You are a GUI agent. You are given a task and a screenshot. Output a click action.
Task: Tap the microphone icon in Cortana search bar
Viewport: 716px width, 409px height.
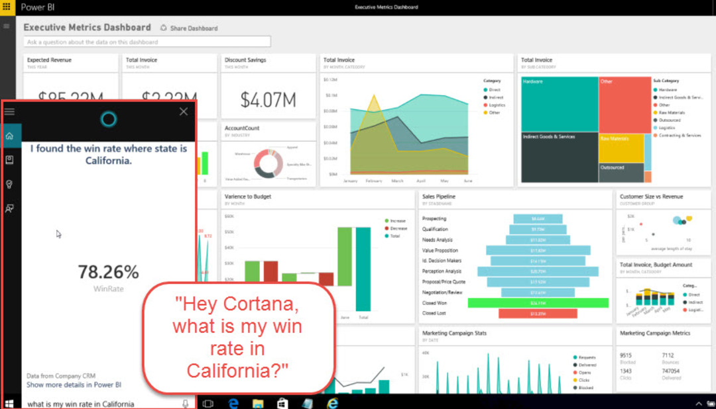pyautogui.click(x=185, y=402)
